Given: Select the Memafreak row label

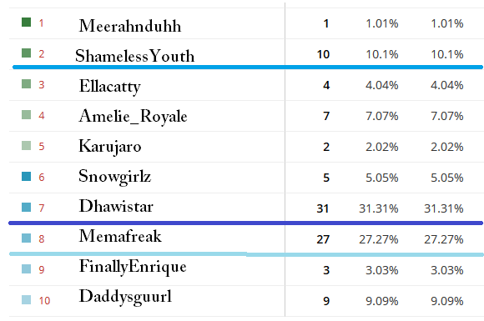Looking at the screenshot, I should [120, 236].
